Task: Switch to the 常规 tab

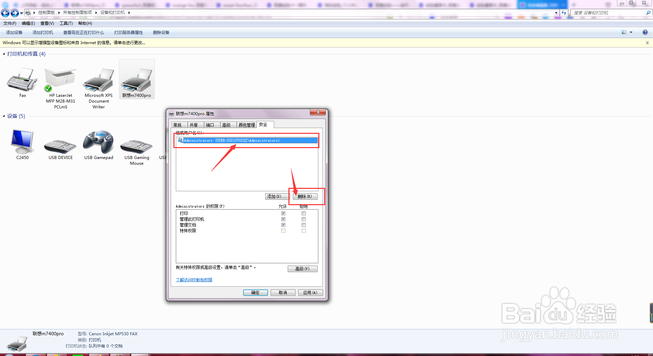Action: (179, 125)
